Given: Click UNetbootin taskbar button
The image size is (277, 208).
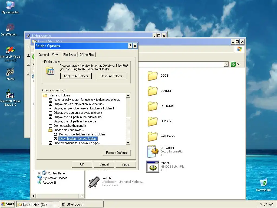Looking at the screenshot, I should click(82, 204).
